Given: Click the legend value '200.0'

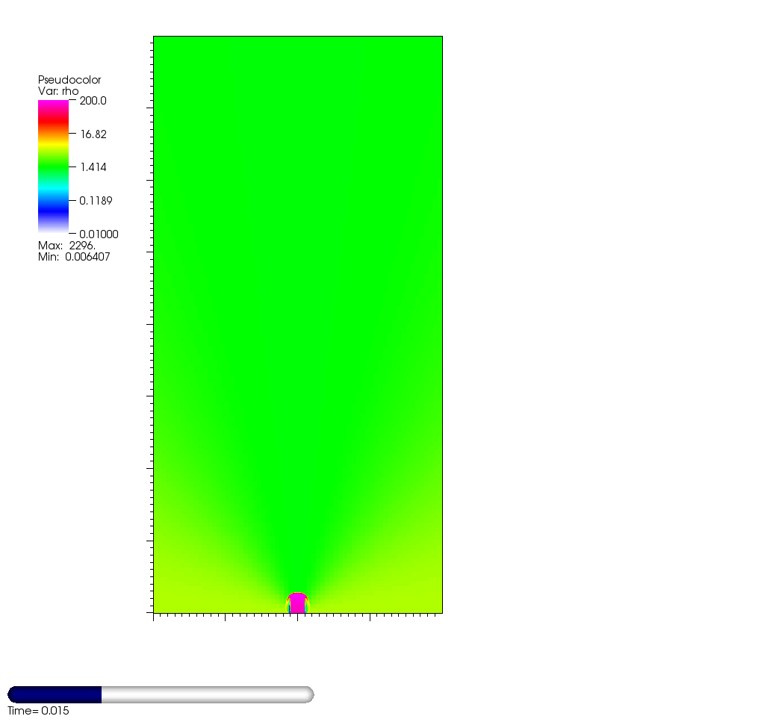Looking at the screenshot, I should [93, 101].
